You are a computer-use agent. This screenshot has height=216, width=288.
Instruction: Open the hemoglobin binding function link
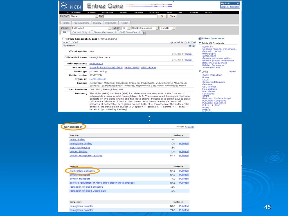pyautogui.click(x=81, y=144)
